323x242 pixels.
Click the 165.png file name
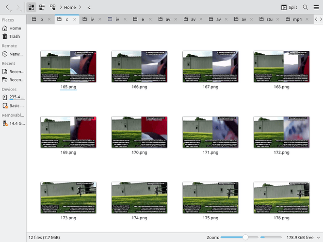(x=68, y=87)
